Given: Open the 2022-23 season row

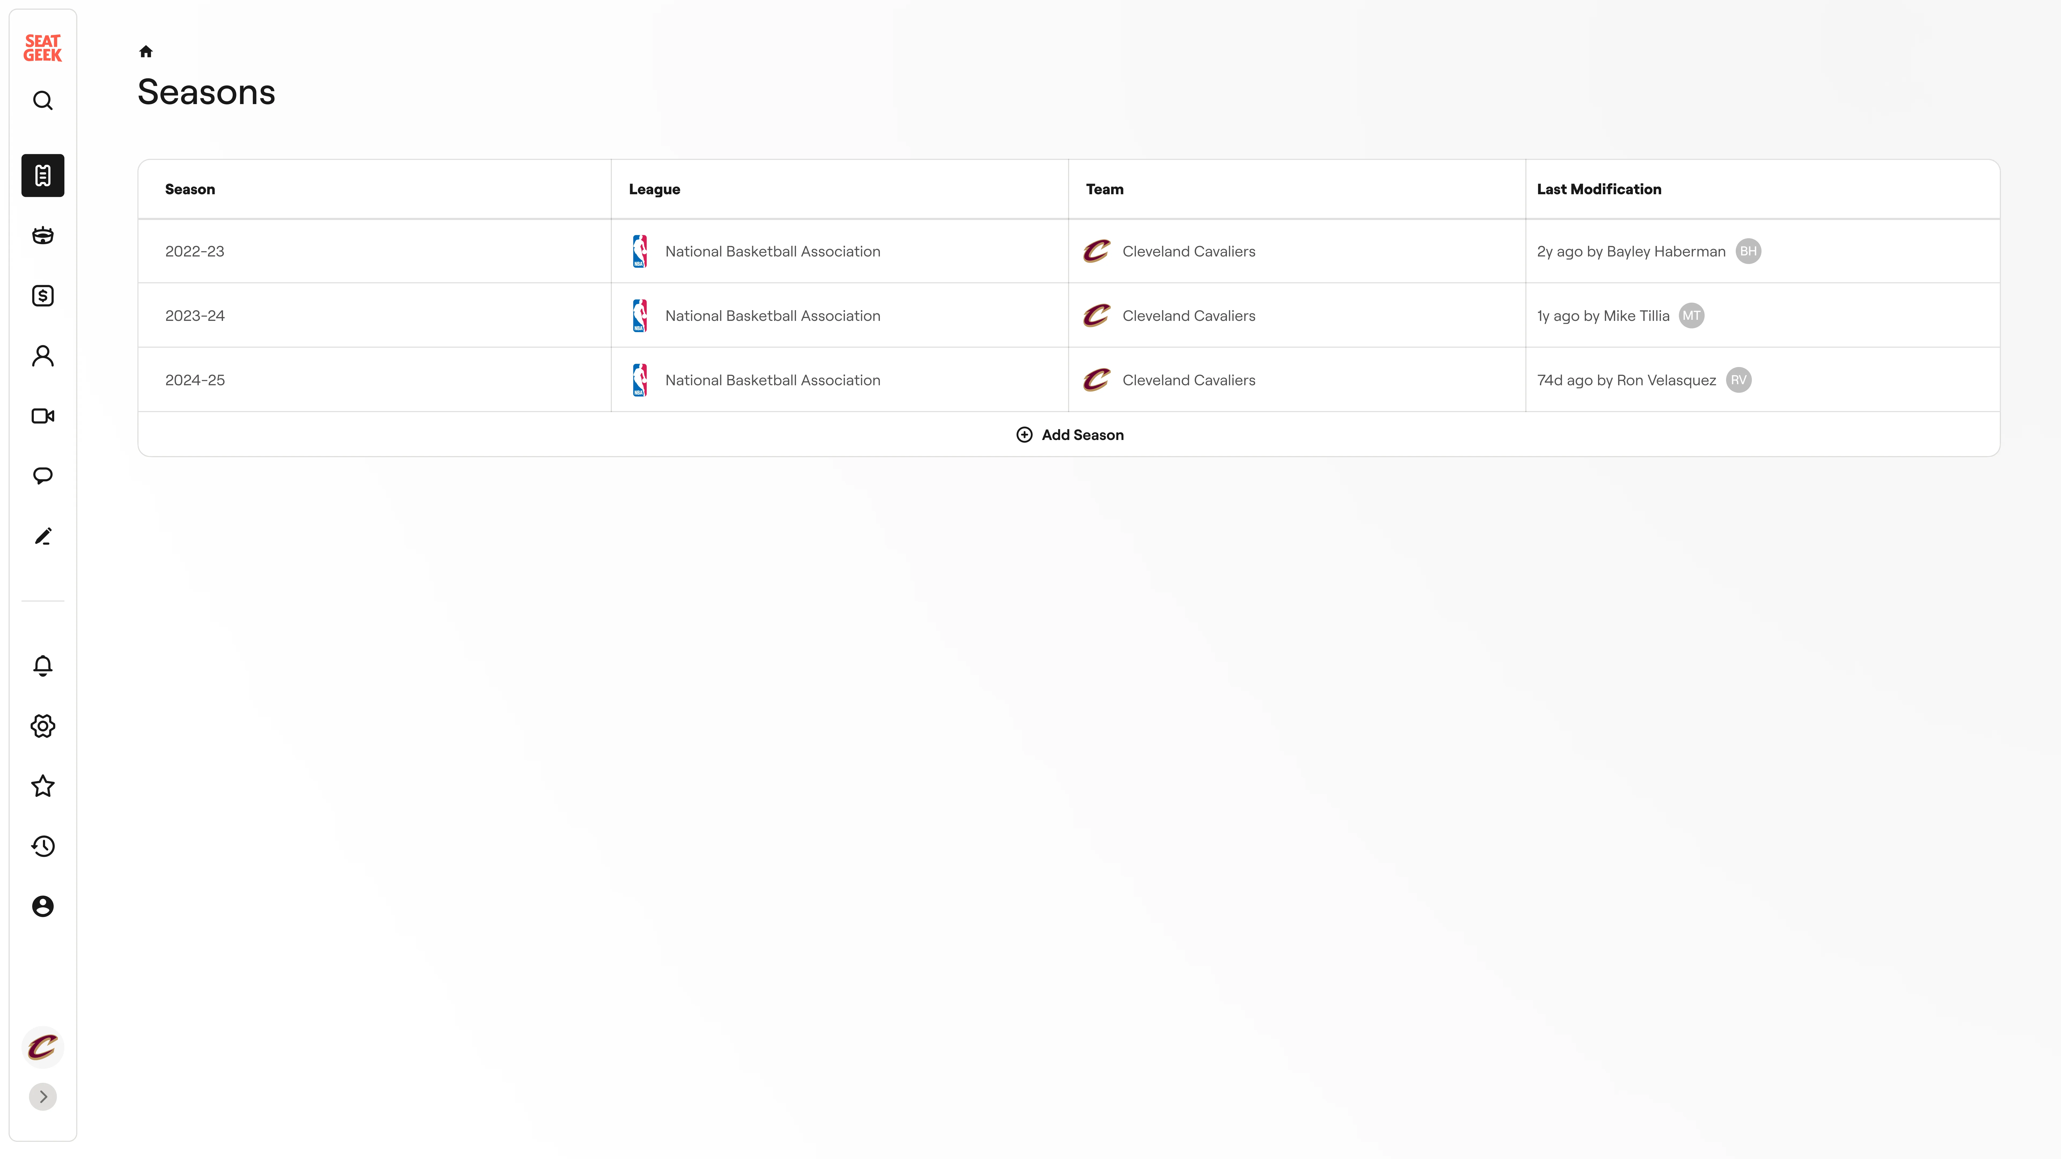Looking at the screenshot, I should pyautogui.click(x=195, y=251).
